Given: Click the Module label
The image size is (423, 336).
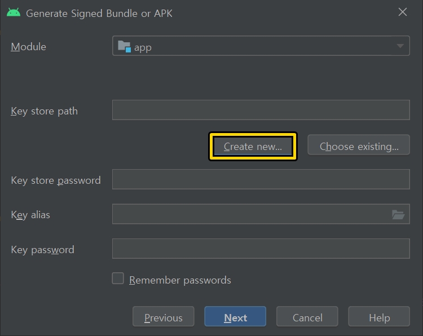Looking at the screenshot, I should point(28,47).
